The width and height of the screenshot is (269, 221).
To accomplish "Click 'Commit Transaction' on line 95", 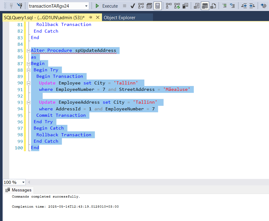I will pos(61,116).
